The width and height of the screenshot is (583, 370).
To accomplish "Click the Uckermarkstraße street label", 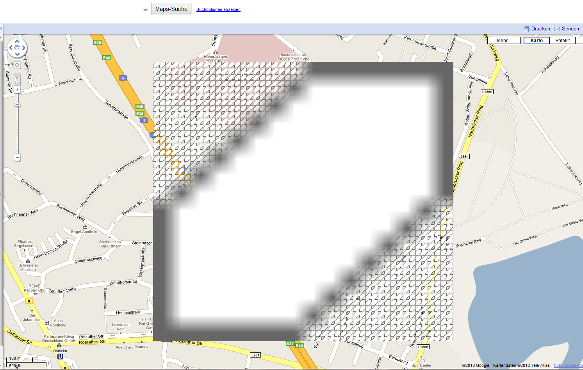I will [x=130, y=164].
